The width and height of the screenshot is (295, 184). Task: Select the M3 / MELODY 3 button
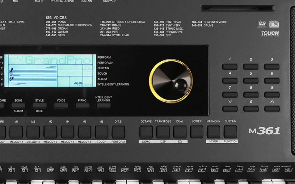pyautogui.click(x=50, y=132)
